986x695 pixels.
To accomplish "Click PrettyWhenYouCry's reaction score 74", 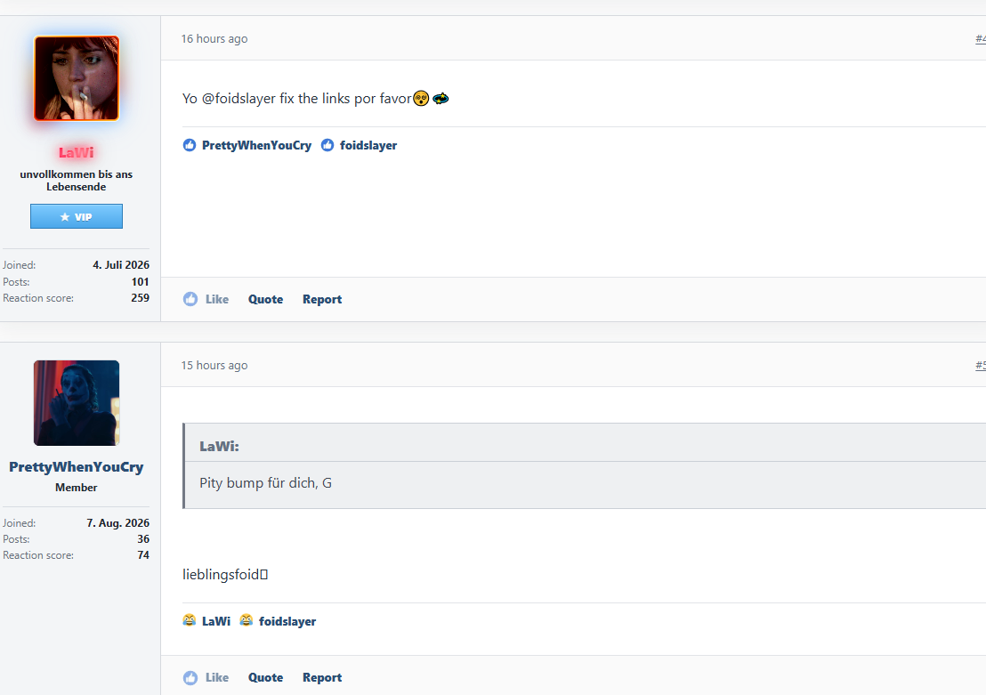I will point(143,555).
